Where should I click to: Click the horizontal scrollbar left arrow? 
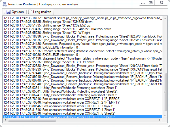point(5,120)
